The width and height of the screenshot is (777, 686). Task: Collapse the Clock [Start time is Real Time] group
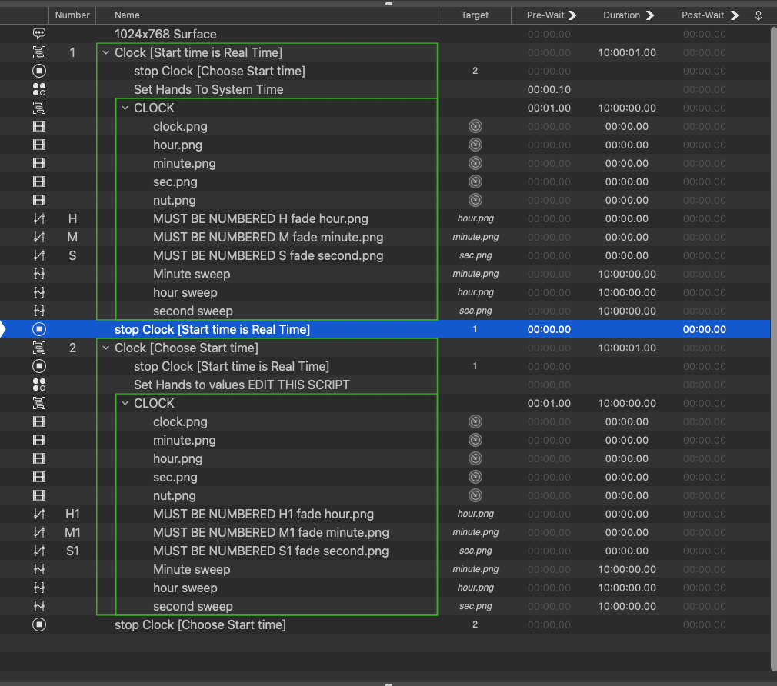105,53
